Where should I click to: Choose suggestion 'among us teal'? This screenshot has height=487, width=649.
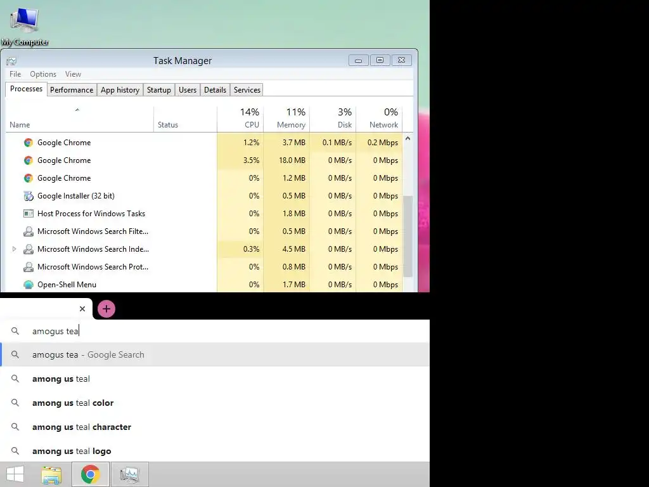(x=215, y=379)
